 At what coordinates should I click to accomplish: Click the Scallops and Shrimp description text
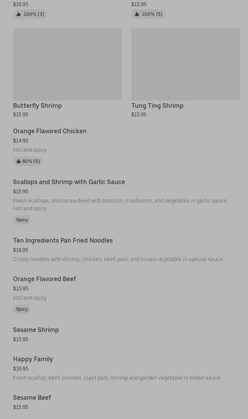(120, 201)
